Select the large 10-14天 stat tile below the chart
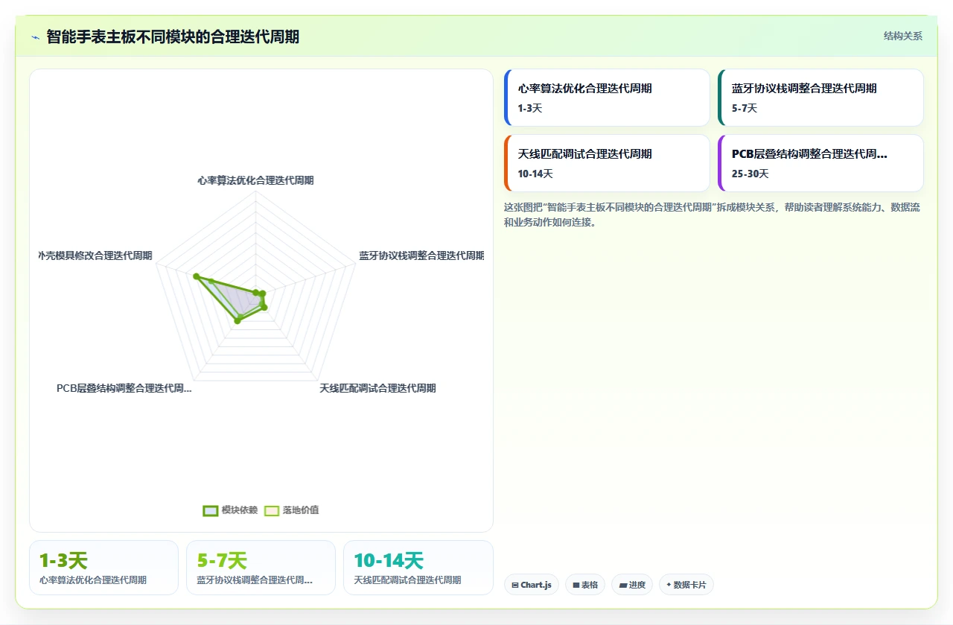This screenshot has width=953, height=625. click(x=418, y=568)
